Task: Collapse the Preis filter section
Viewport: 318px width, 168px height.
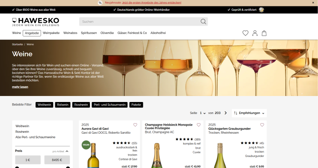Action: 67,151
